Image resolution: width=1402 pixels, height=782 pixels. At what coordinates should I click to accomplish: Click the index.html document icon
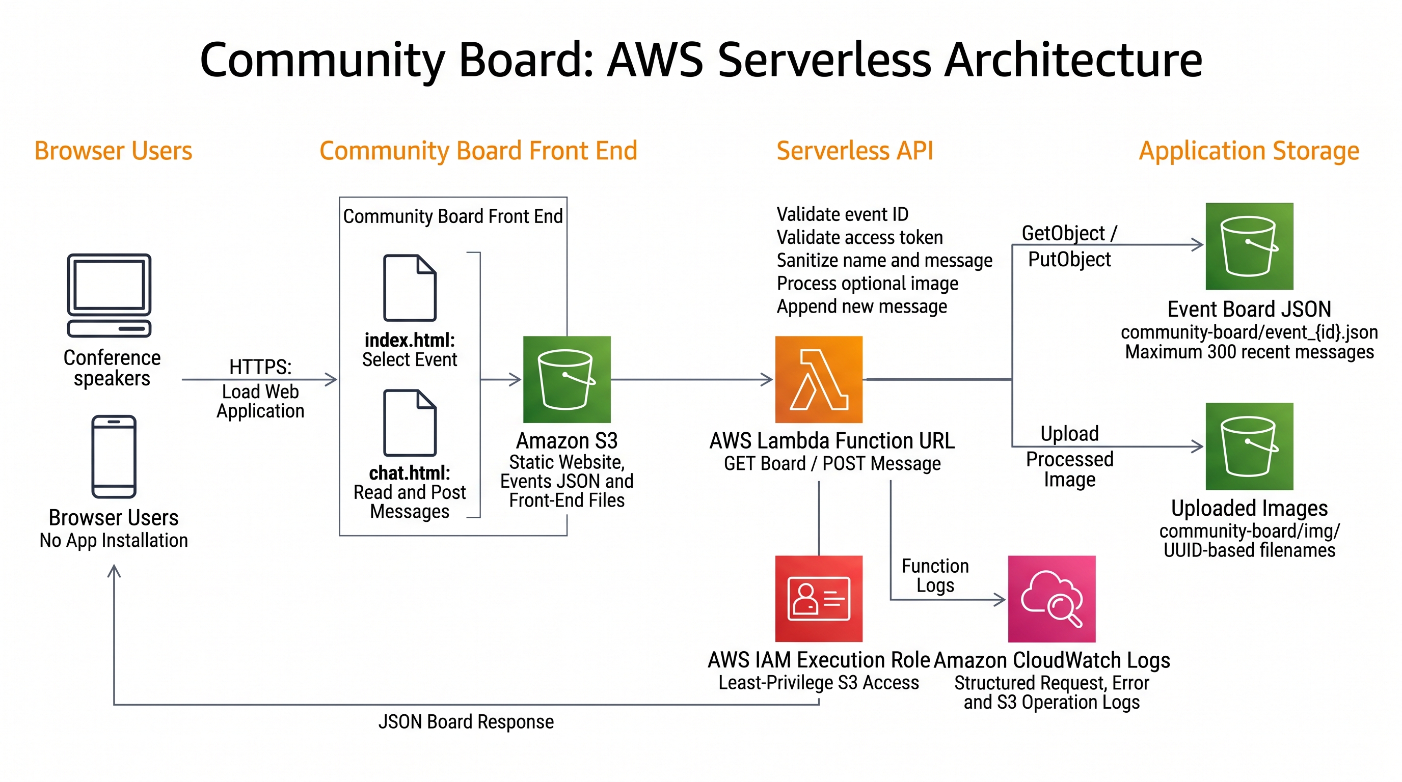(x=410, y=288)
